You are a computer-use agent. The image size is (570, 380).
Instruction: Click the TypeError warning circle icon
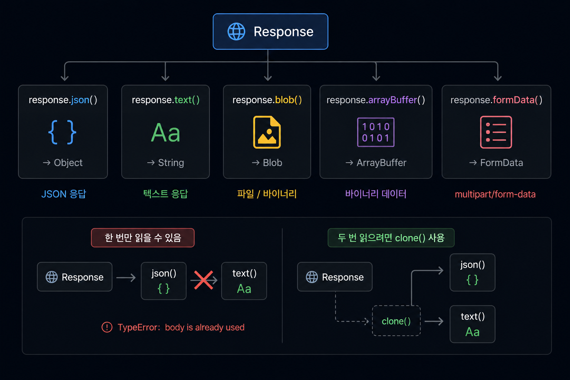pyautogui.click(x=107, y=327)
